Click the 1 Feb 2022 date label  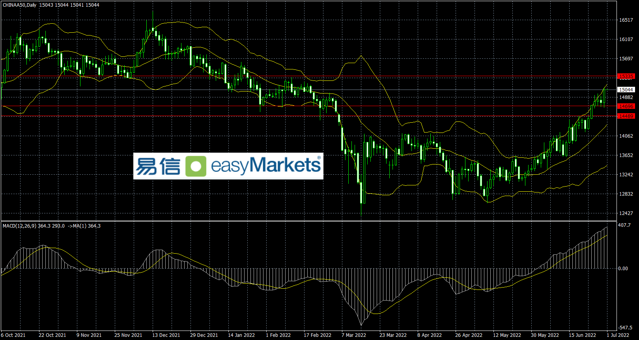tap(278, 335)
